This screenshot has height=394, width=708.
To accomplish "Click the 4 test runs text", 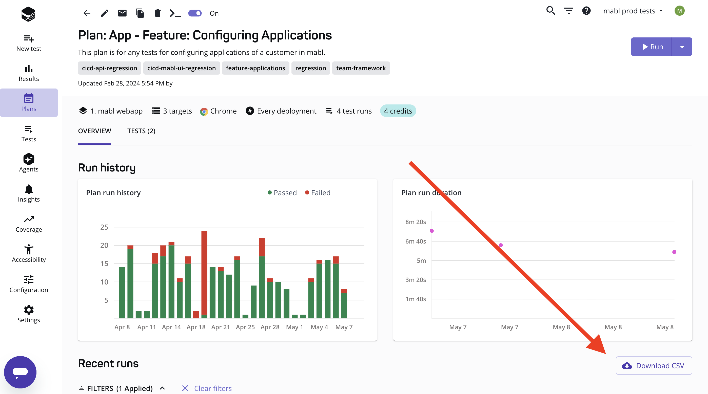I will [x=354, y=111].
